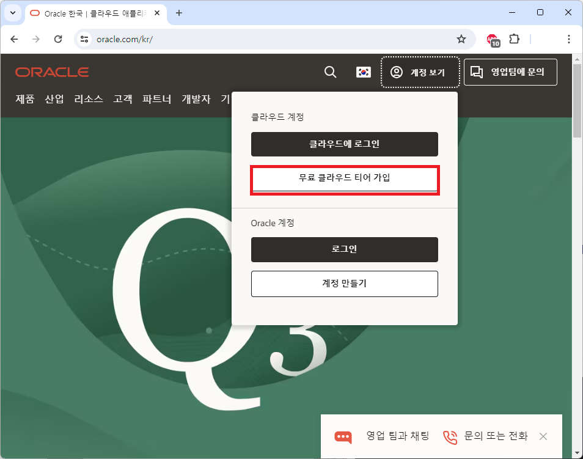Click the Oracle 계정 로그인 button
Image resolution: width=583 pixels, height=459 pixels.
[x=344, y=249]
